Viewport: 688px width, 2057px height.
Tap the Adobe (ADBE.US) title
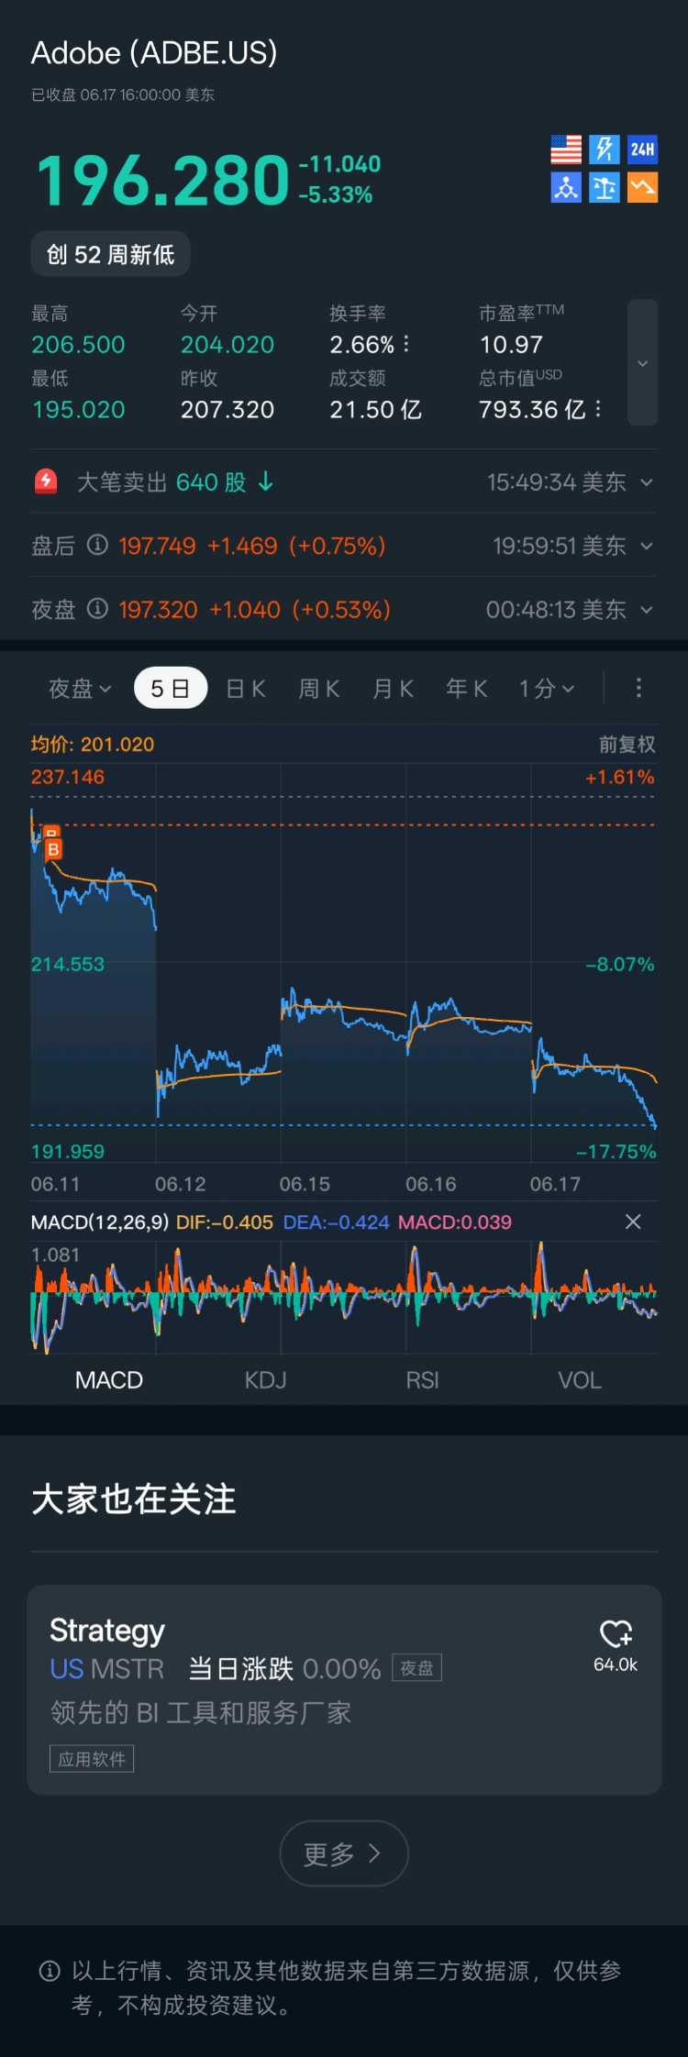(154, 53)
